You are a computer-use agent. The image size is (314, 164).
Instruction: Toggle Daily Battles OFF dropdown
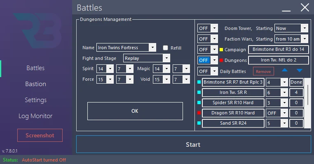208,71
